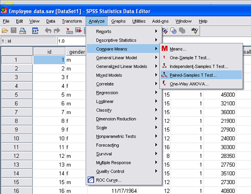Open the Graphs menu
Image resolution: width=251 pixels, height=194 pixels.
(118, 21)
